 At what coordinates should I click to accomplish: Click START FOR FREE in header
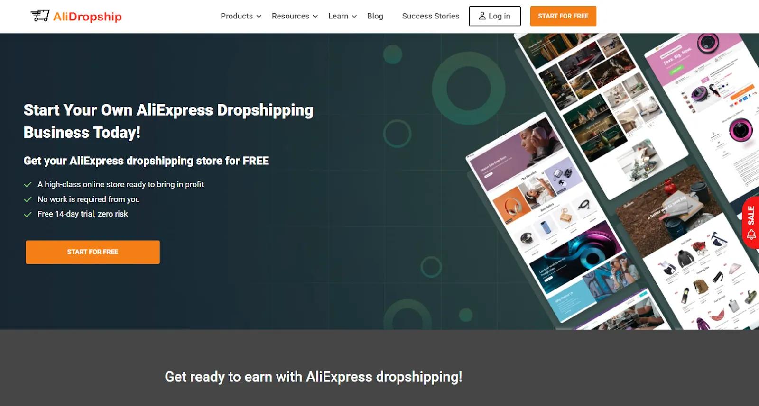pos(563,16)
